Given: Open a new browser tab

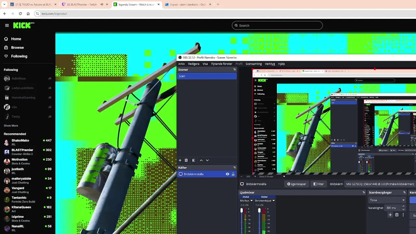Looking at the screenshot, I should pos(218,5).
